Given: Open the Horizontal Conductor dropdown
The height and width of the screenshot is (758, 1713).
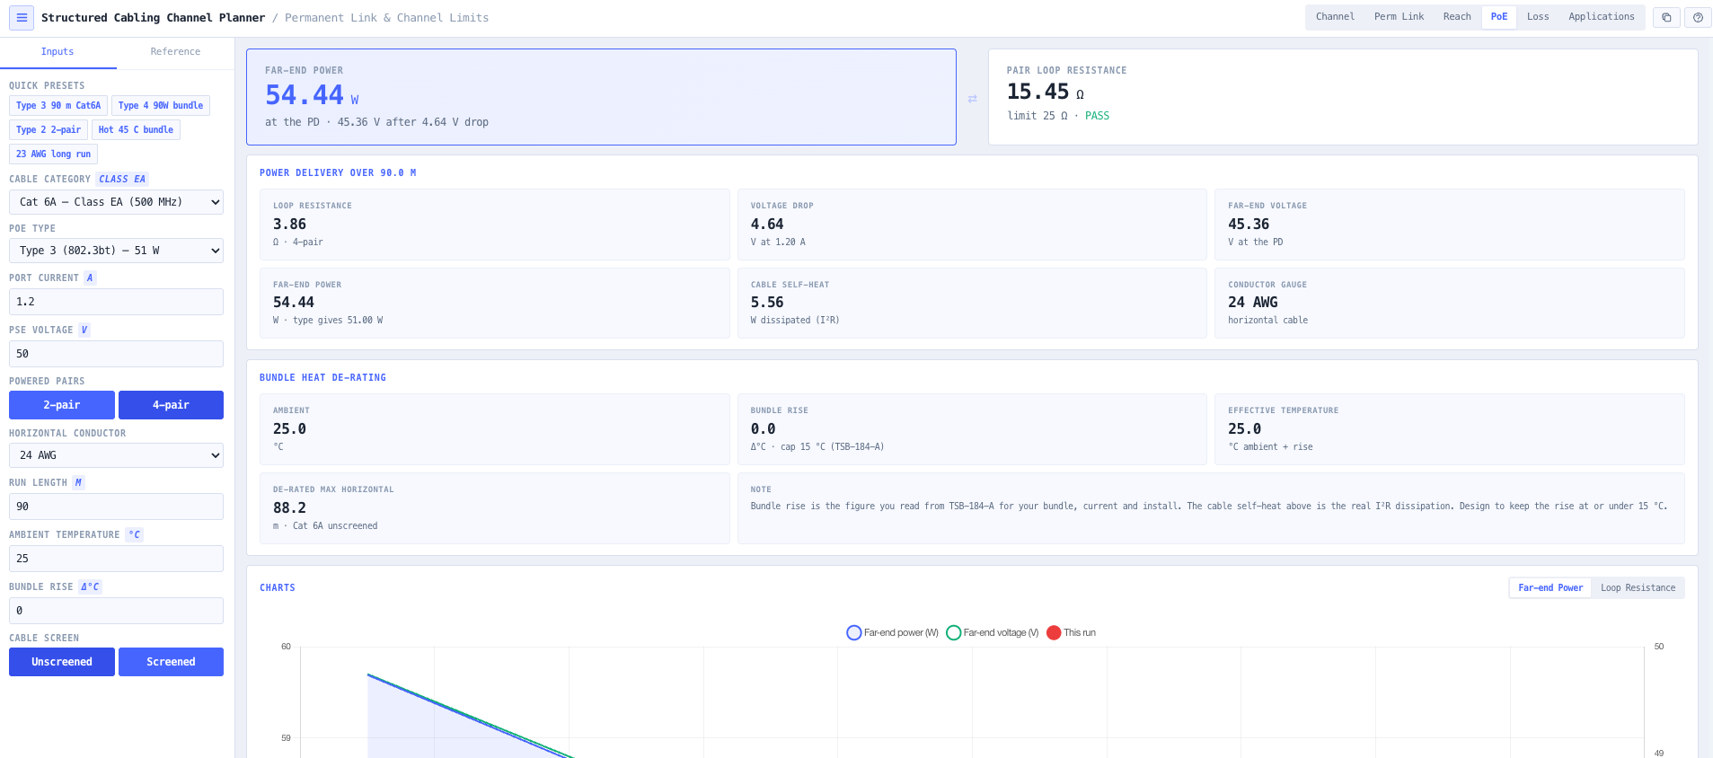Looking at the screenshot, I should [116, 455].
